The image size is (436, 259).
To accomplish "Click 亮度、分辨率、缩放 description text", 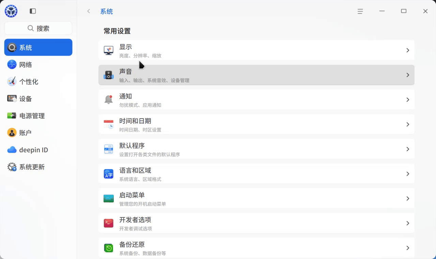I will tap(140, 56).
